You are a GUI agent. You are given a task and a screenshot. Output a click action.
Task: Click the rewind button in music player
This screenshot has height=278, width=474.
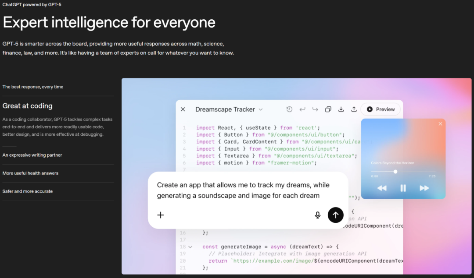[382, 188]
